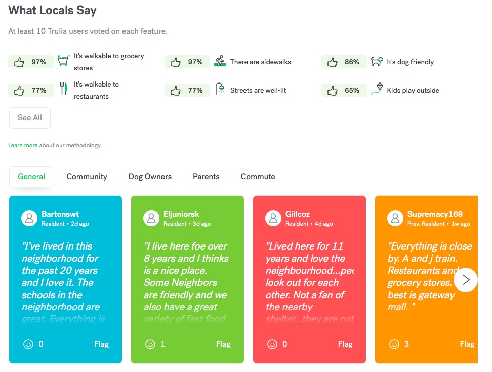Show next reviews with the right arrow
The image size is (492, 372).
coord(466,280)
